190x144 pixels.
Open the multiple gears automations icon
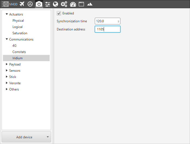(x=64, y=4)
